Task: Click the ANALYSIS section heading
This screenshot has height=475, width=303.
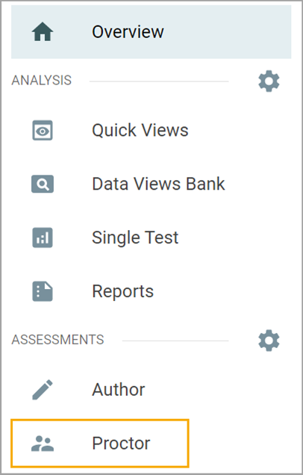Action: coord(42,81)
